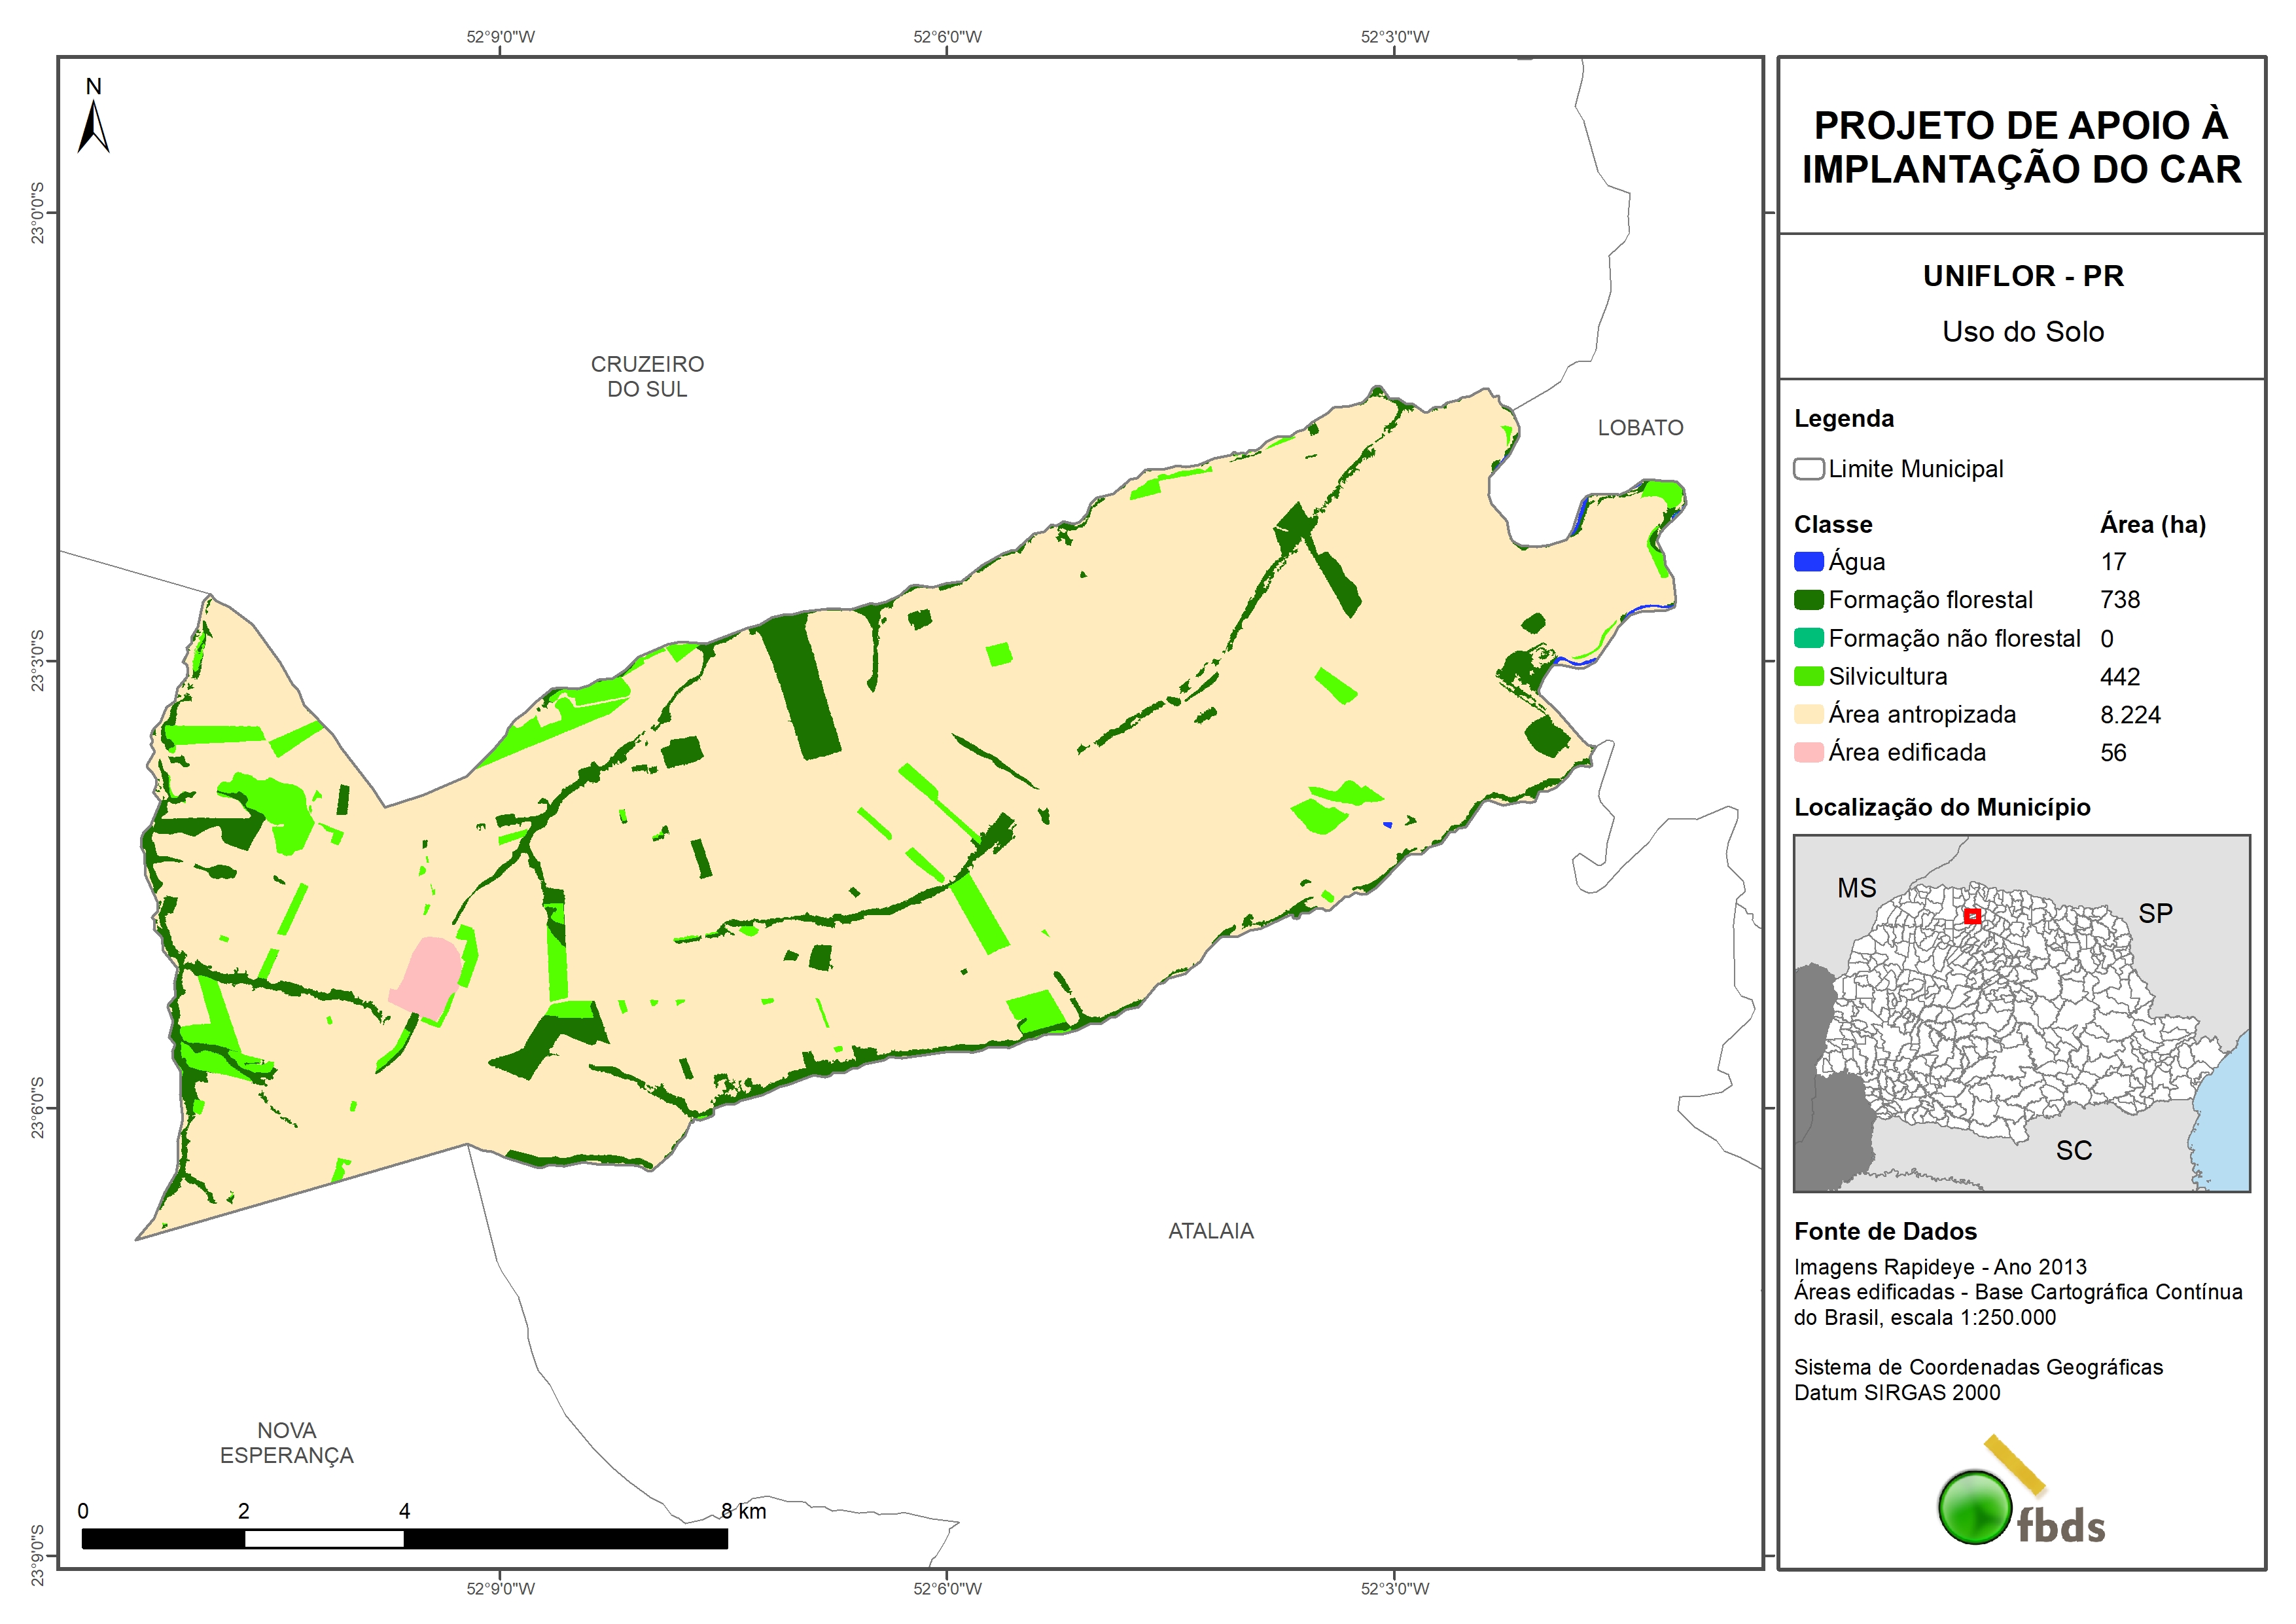Click the Silvicultura light green swatch
2296x1624 pixels.
(x=1808, y=676)
